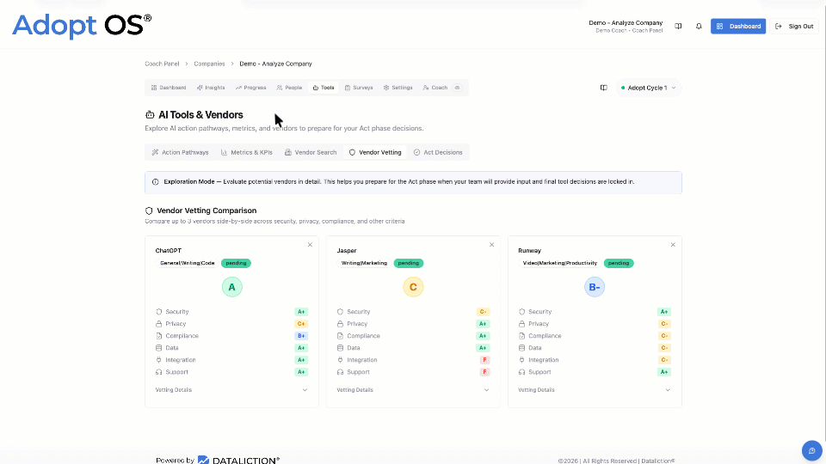Image resolution: width=826 pixels, height=464 pixels.
Task: Click the Sign Out button
Action: coord(794,27)
